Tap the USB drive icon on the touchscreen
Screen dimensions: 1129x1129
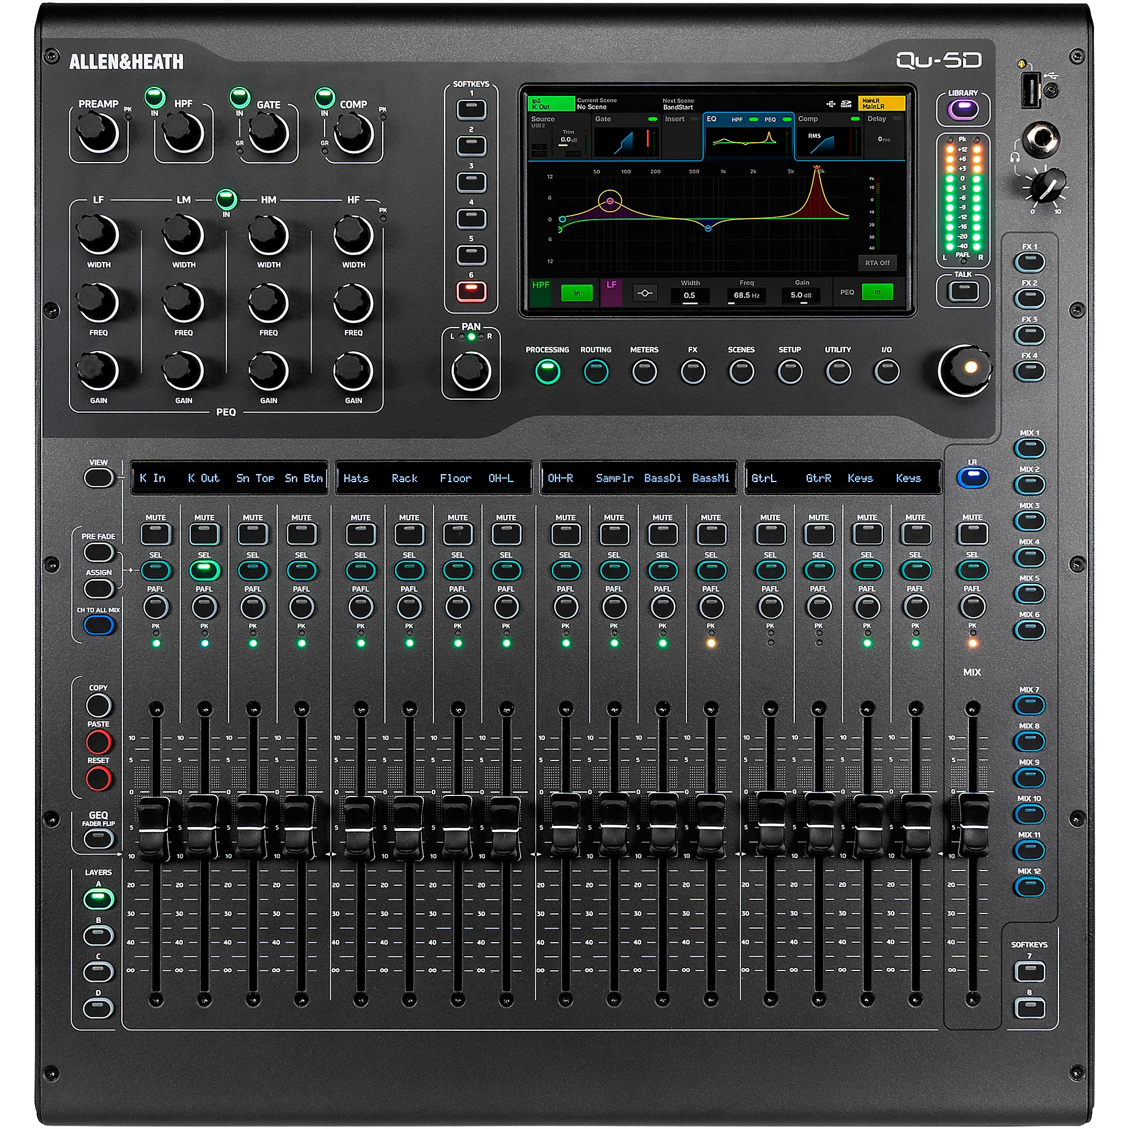[832, 104]
